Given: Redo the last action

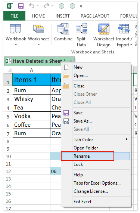Looking at the screenshot, I should [x=47, y=6].
